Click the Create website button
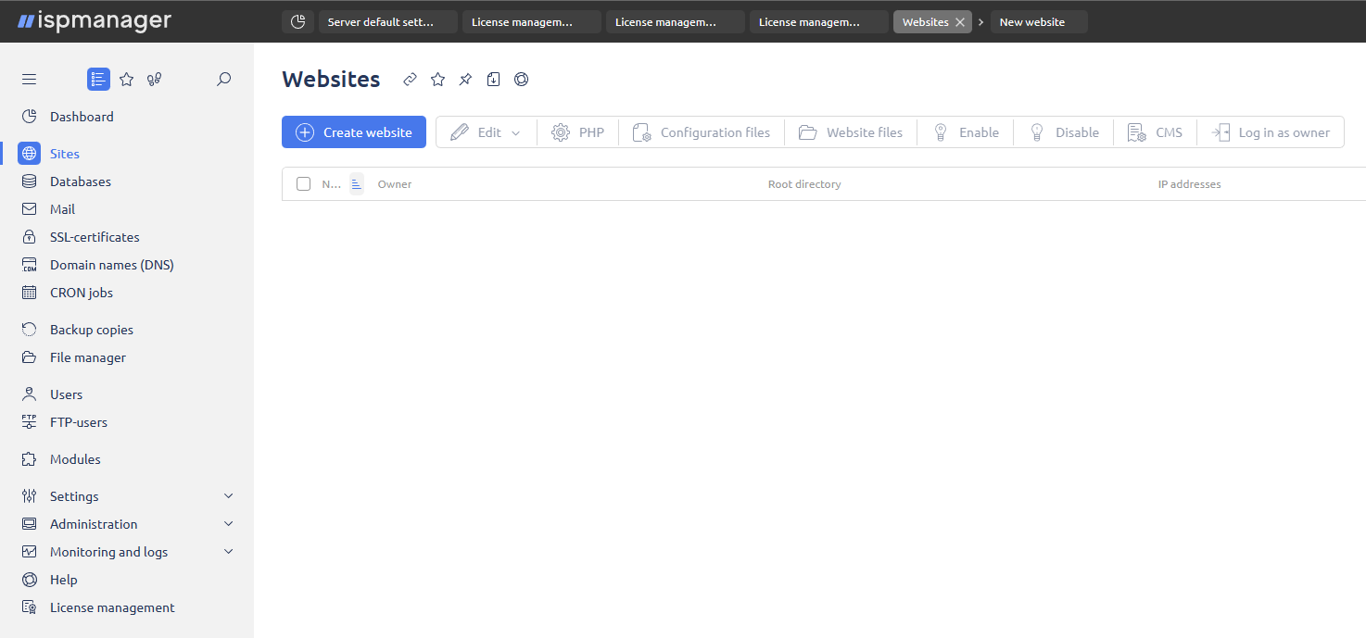Image resolution: width=1366 pixels, height=638 pixels. pos(354,132)
